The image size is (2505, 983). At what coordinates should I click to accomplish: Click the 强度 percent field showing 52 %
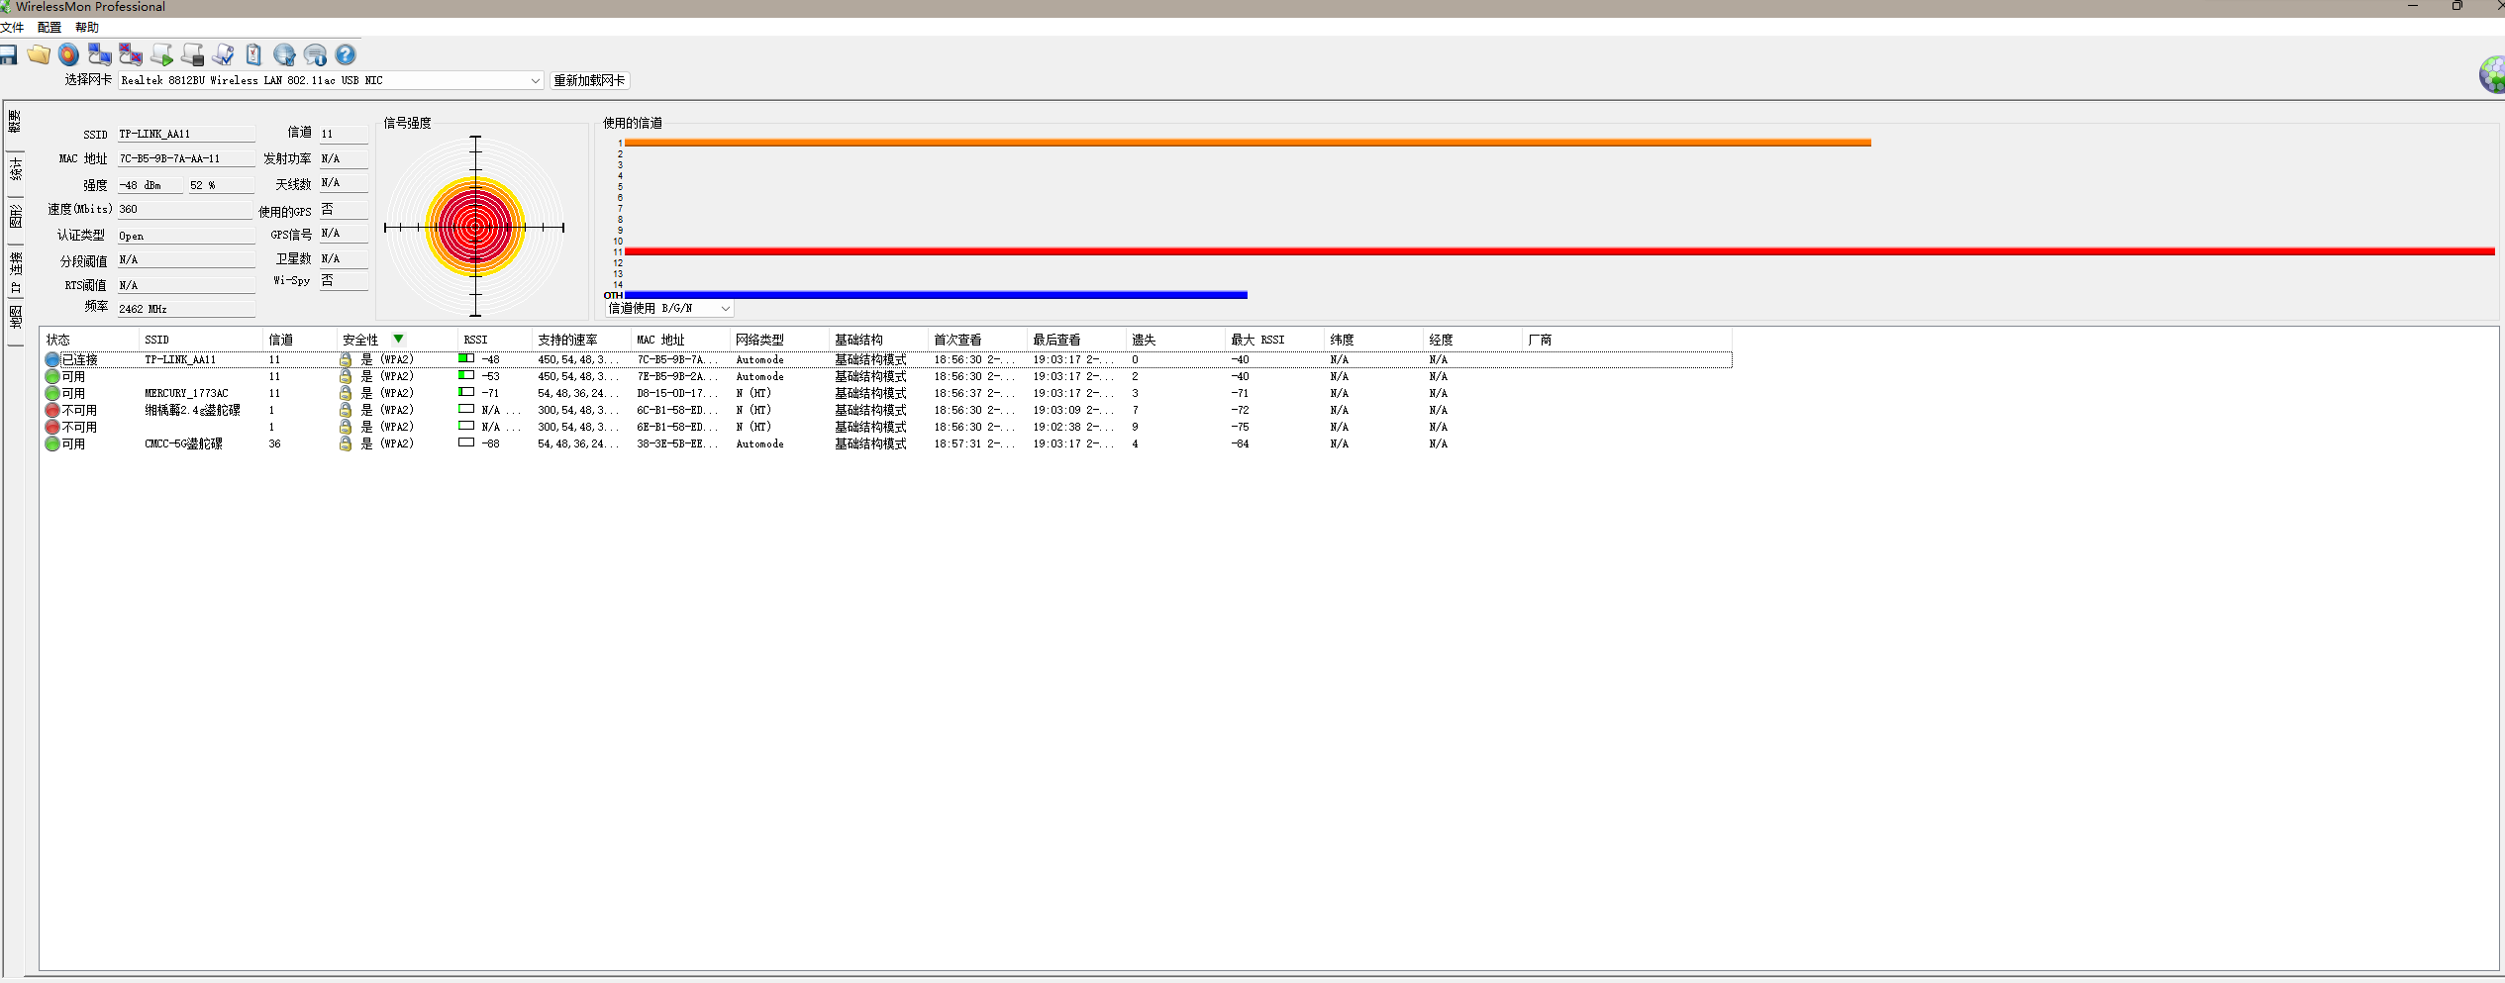[x=222, y=185]
